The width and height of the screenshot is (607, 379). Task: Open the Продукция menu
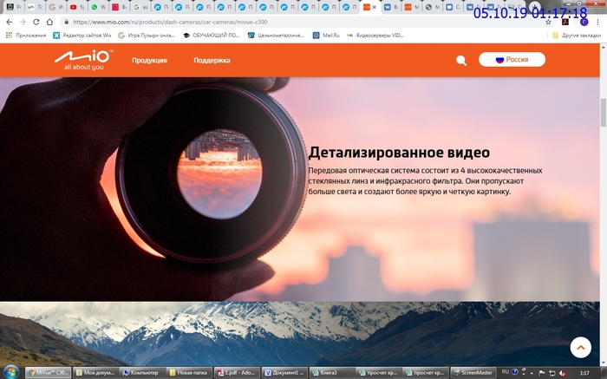[149, 61]
